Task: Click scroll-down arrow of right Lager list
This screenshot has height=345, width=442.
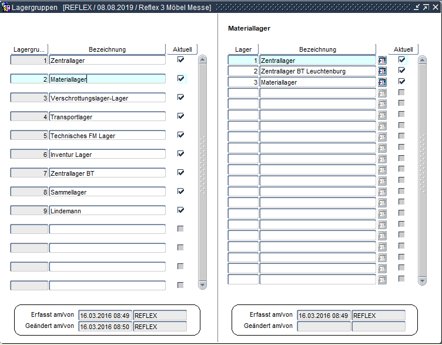Action: click(x=422, y=281)
